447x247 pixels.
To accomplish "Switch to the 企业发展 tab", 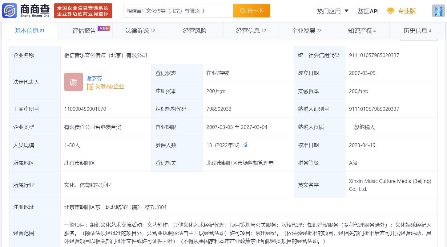I will click(306, 31).
